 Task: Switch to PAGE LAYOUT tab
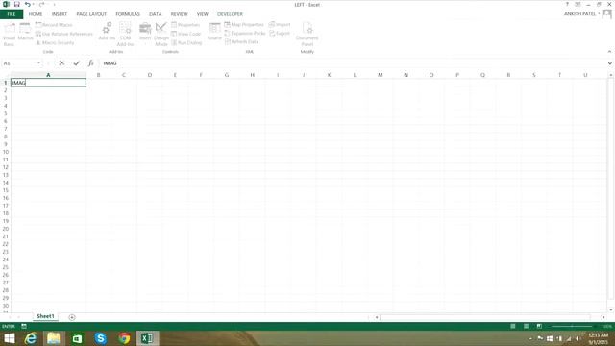[91, 14]
